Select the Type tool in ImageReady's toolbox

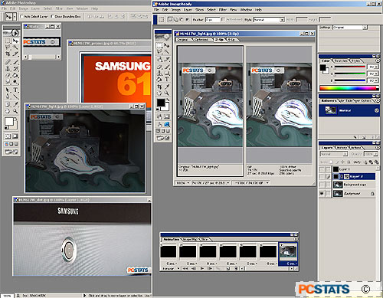pos(167,80)
